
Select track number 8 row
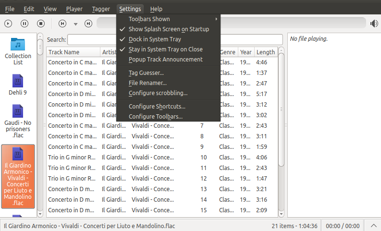click(x=162, y=136)
